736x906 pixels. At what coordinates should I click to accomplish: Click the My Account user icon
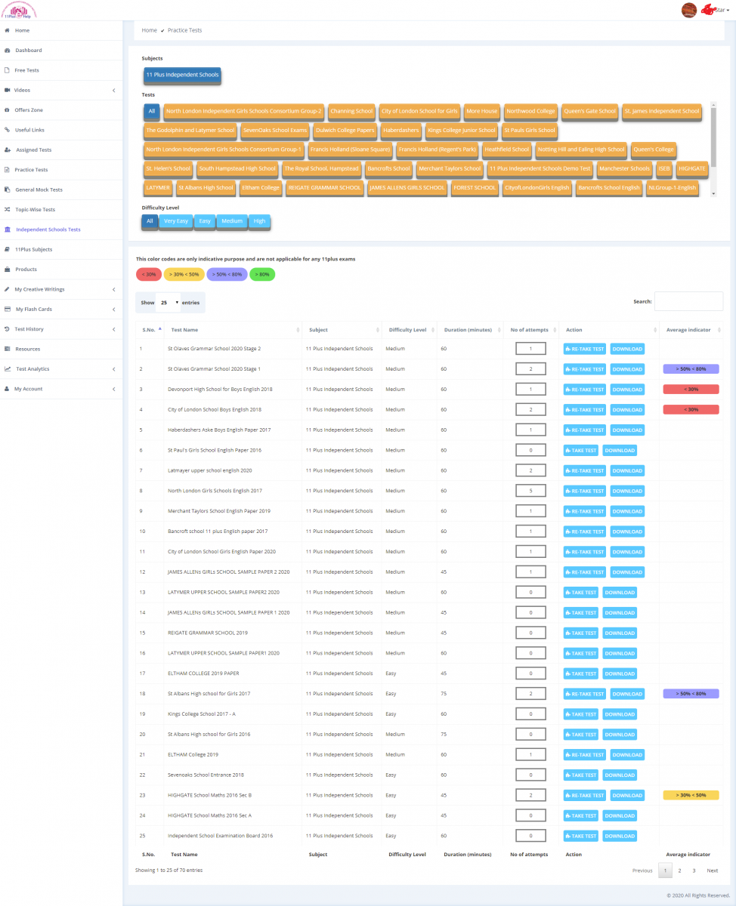click(x=8, y=389)
